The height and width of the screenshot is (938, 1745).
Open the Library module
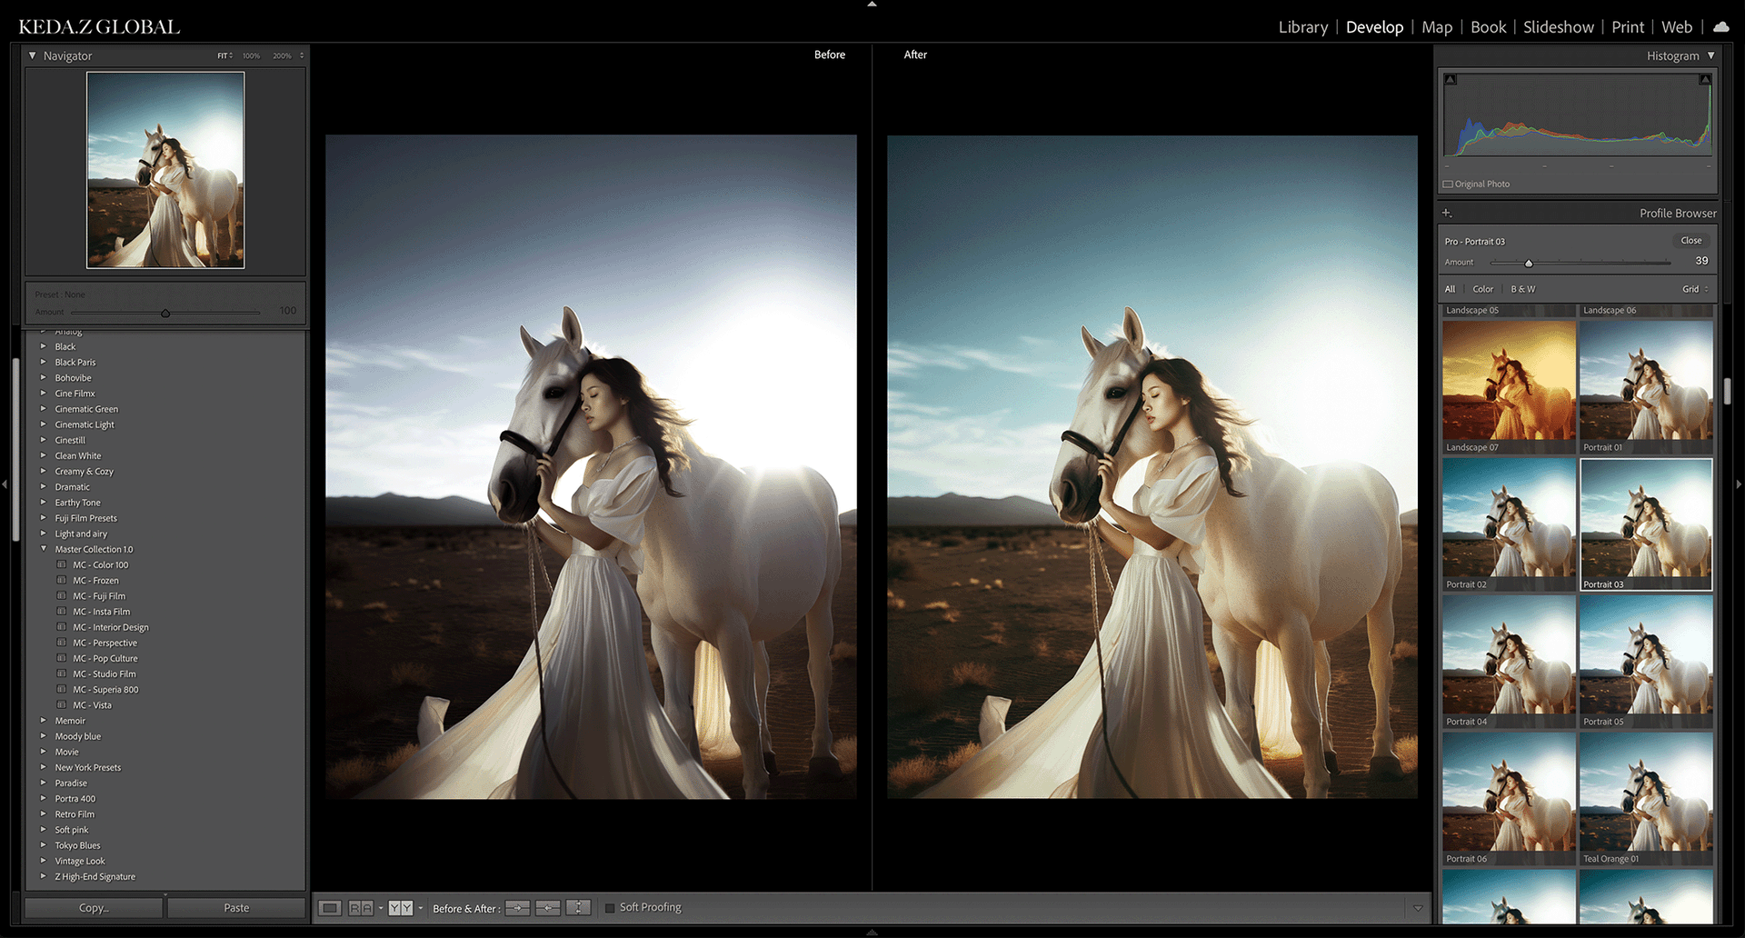1302,27
